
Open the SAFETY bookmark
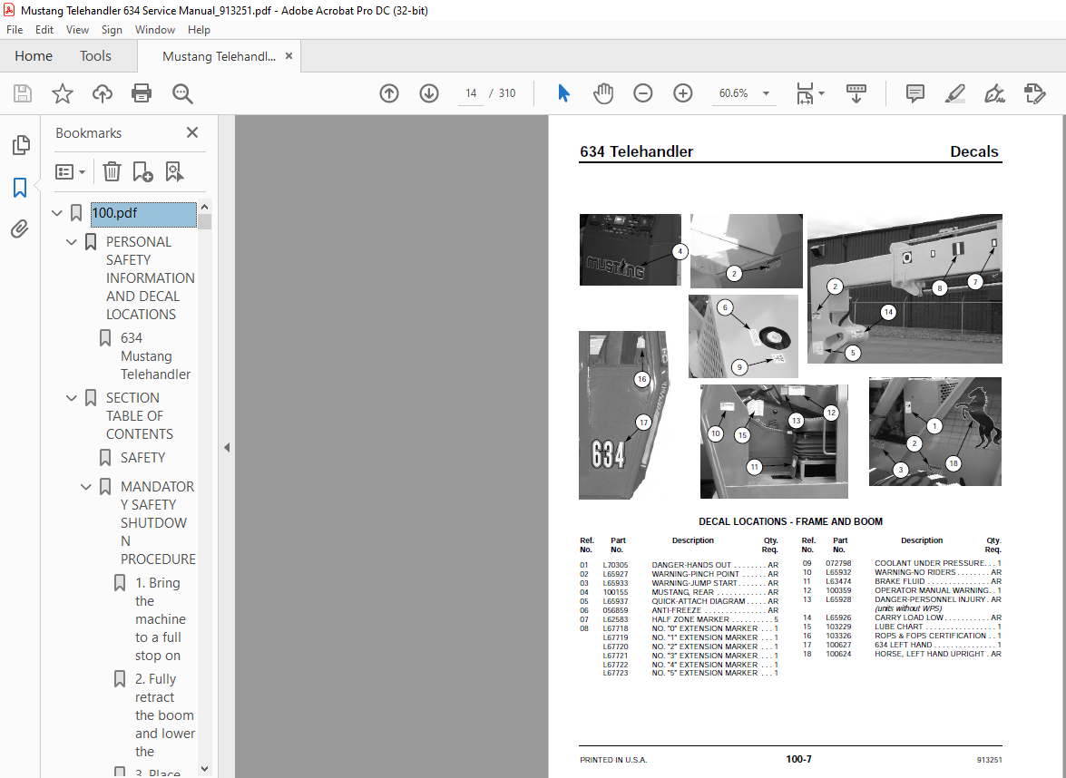pyautogui.click(x=142, y=458)
